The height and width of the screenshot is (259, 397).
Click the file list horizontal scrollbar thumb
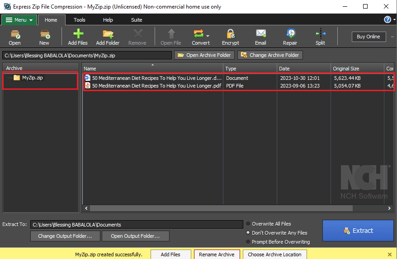(221, 208)
